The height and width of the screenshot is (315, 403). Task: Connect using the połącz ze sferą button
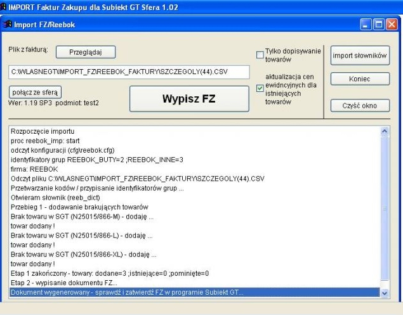coord(35,93)
